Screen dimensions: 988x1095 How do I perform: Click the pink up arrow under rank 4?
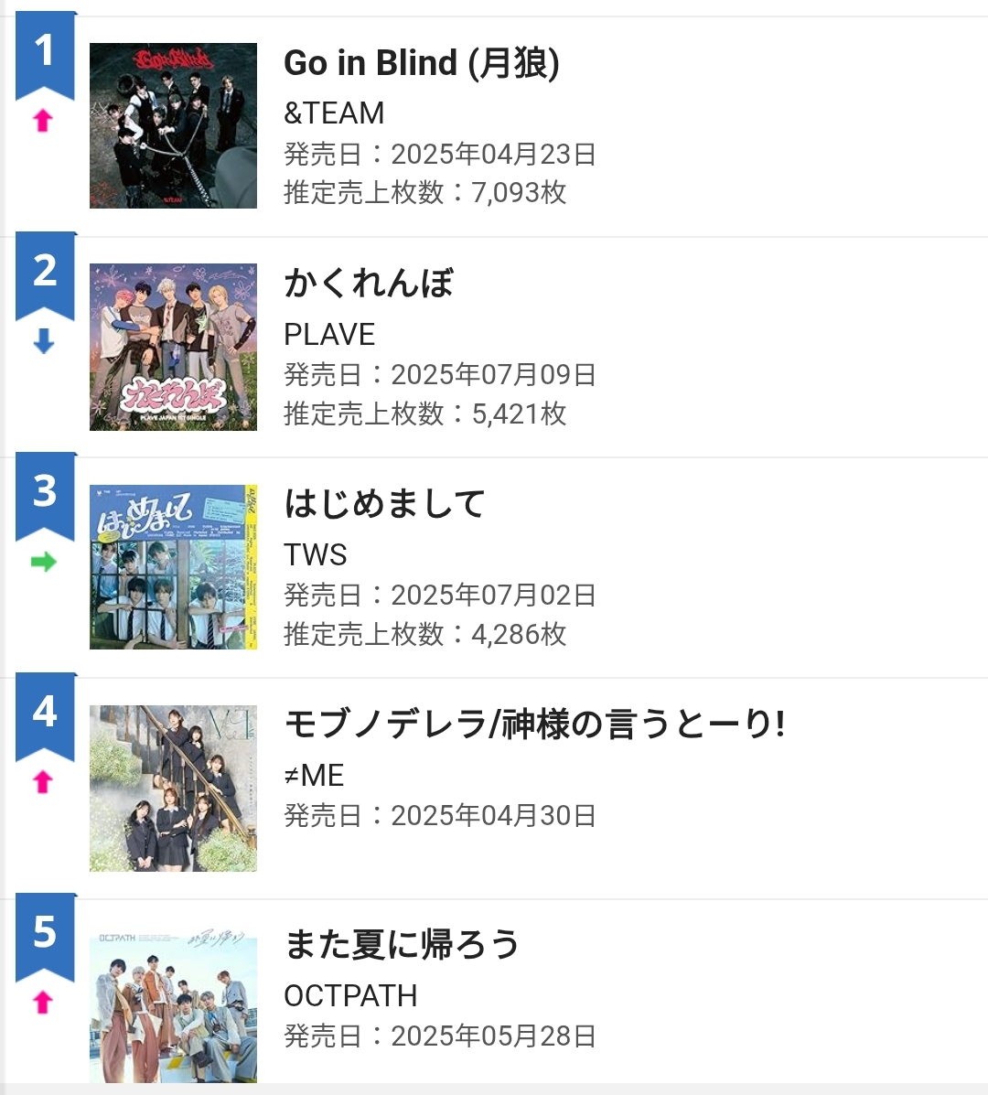click(43, 782)
